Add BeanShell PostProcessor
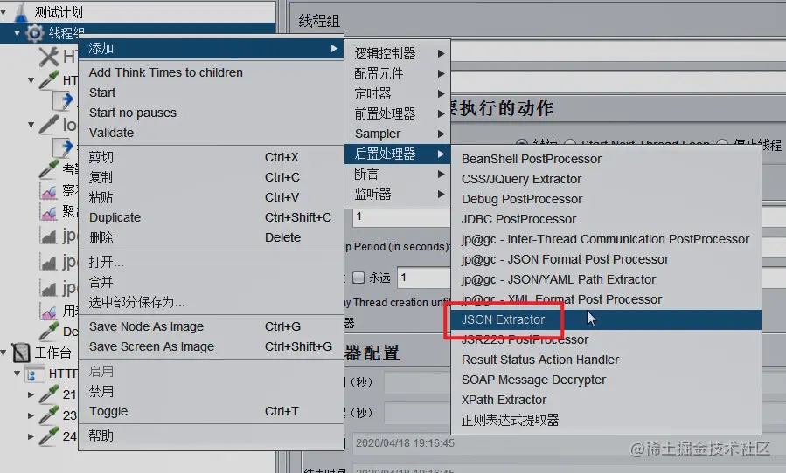786x473 pixels. click(x=606, y=159)
